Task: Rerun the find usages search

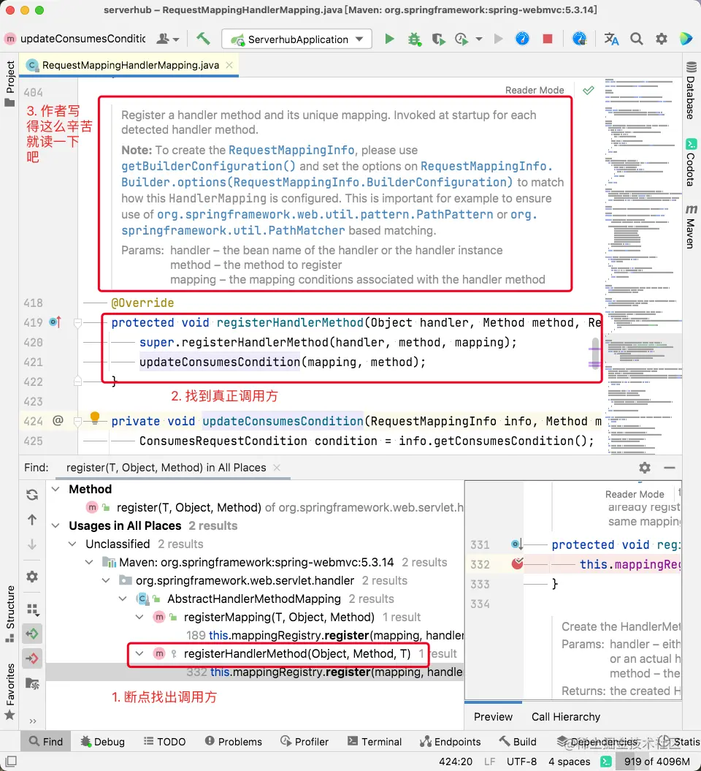Action: click(x=32, y=495)
